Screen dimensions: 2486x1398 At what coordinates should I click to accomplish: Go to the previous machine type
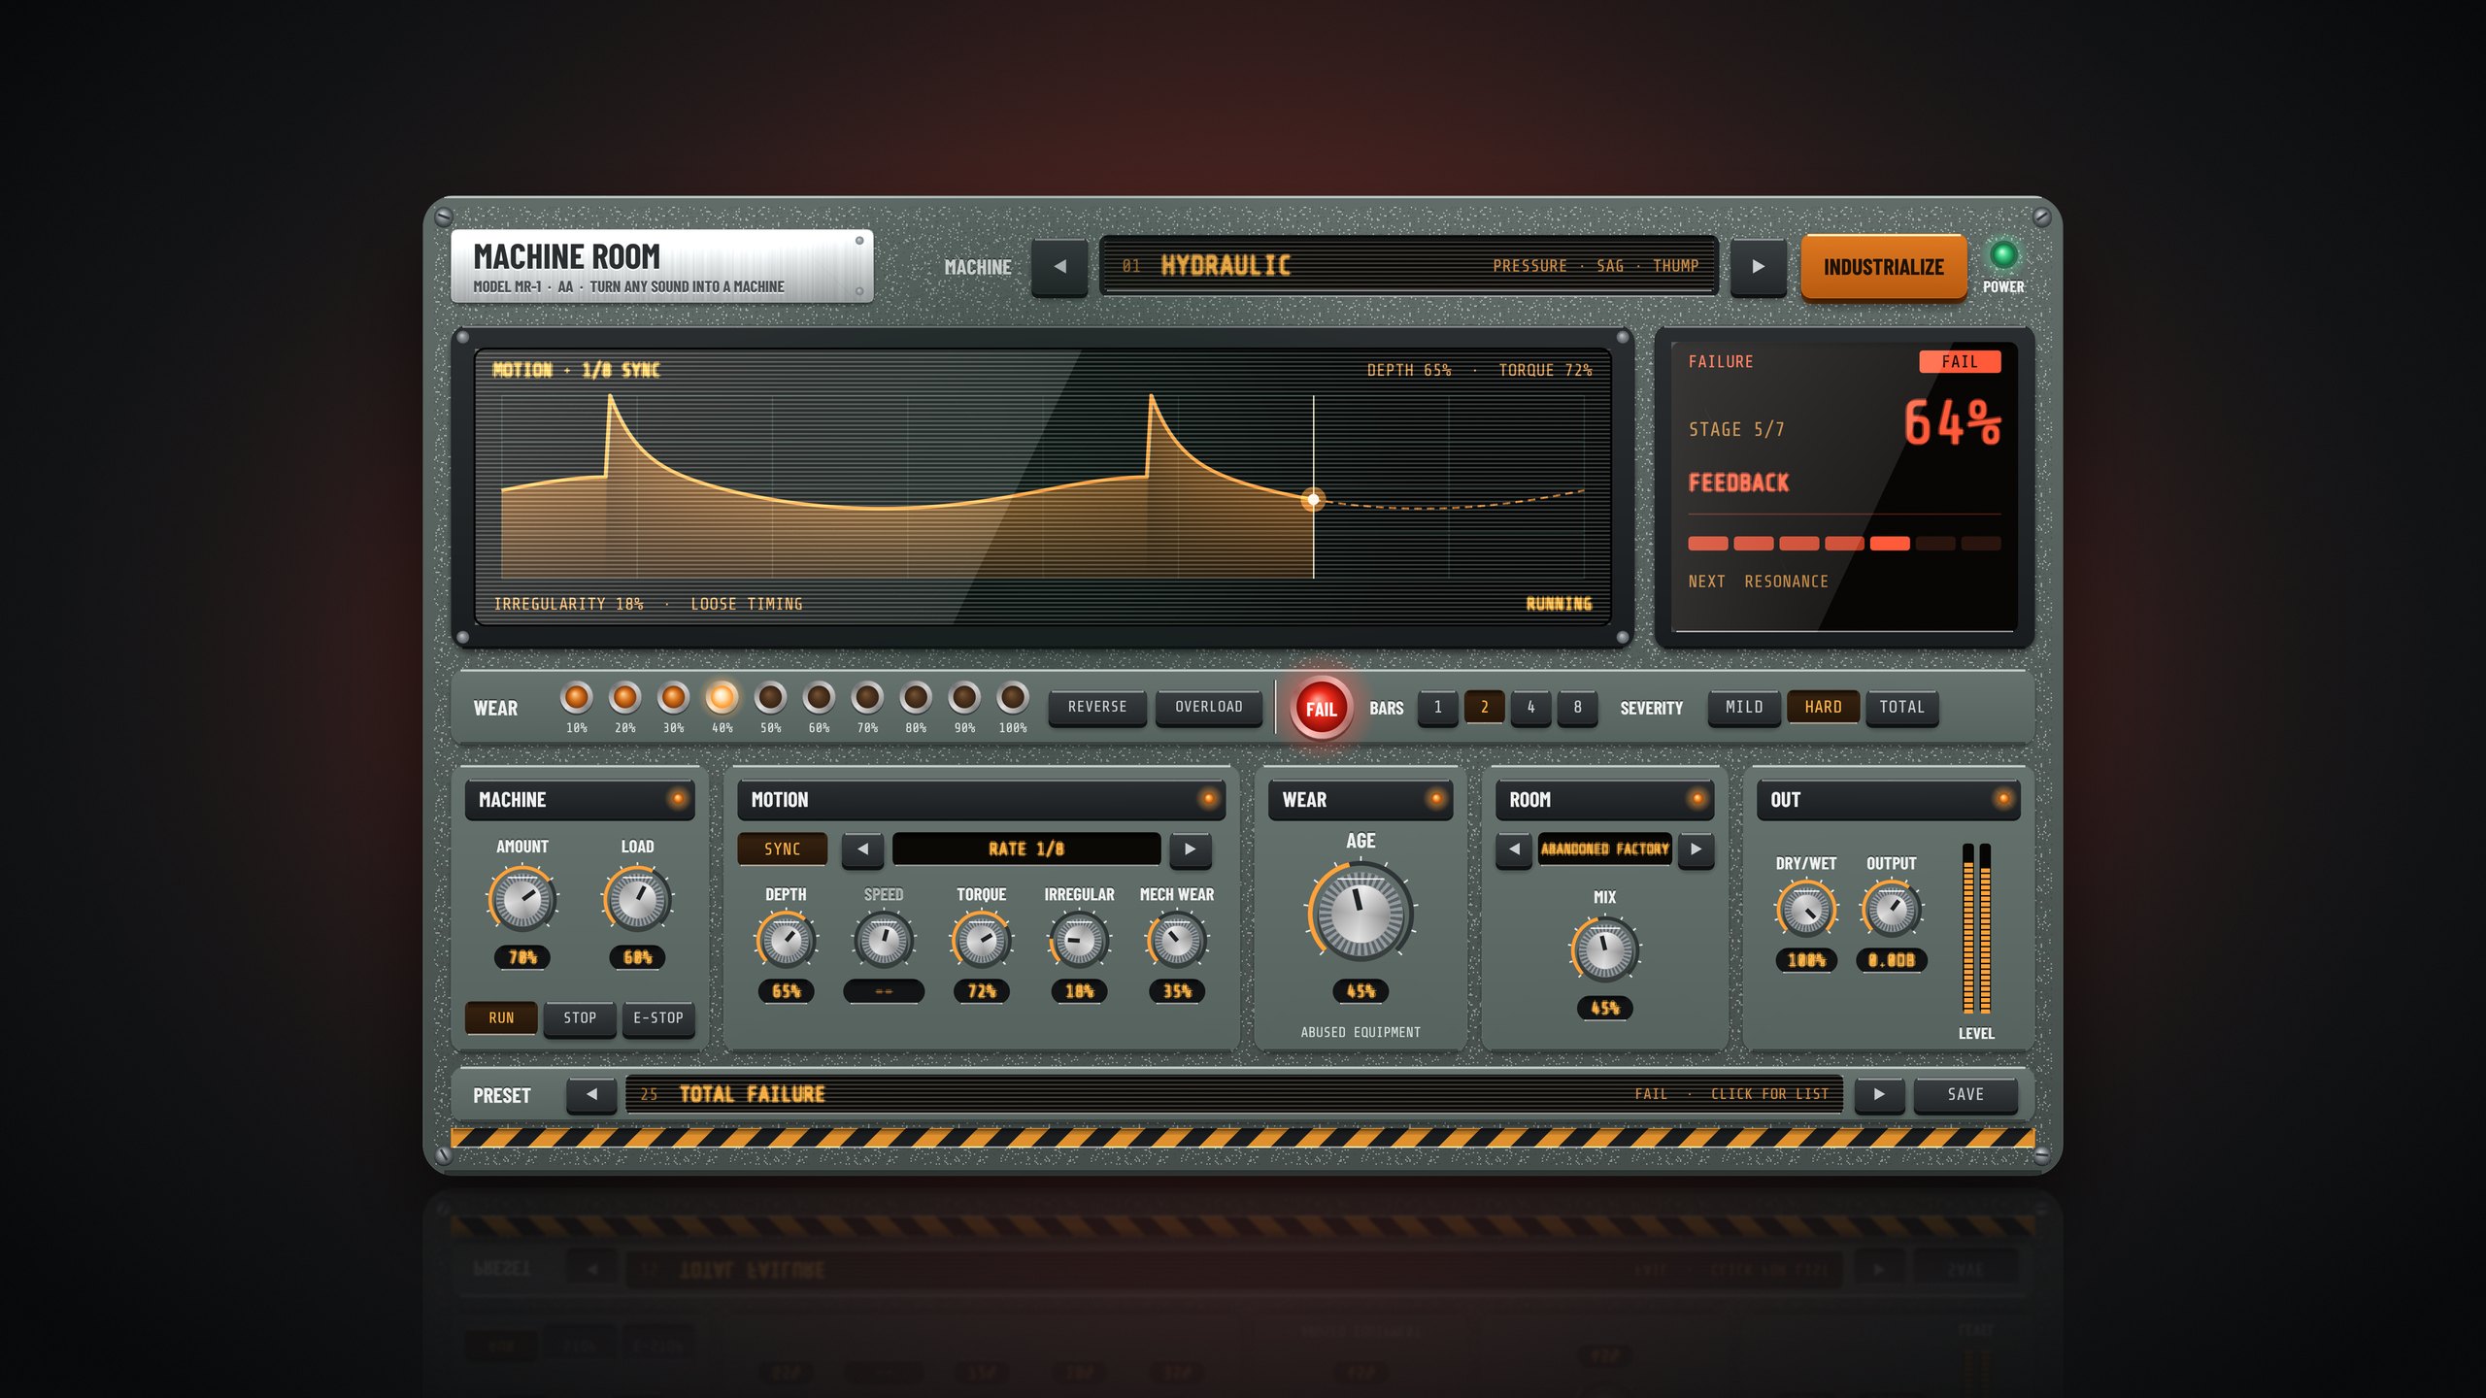pyautogui.click(x=1059, y=266)
